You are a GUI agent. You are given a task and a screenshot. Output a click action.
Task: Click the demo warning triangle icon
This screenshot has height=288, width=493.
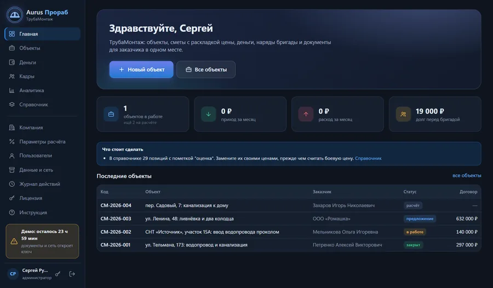[x=14, y=241]
